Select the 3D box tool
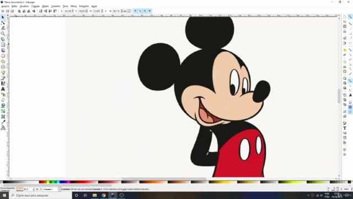Screen dimensions: 353x199 coord(3,50)
